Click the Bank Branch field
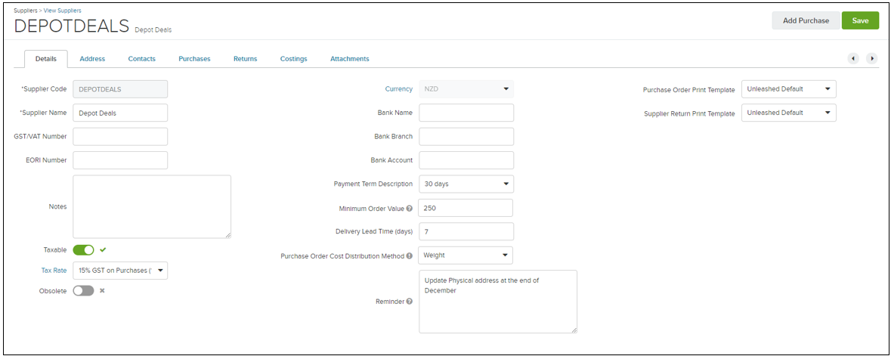Image resolution: width=891 pixels, height=356 pixels. [466, 137]
